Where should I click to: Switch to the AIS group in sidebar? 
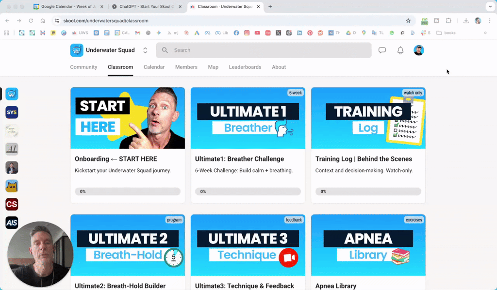point(12,223)
